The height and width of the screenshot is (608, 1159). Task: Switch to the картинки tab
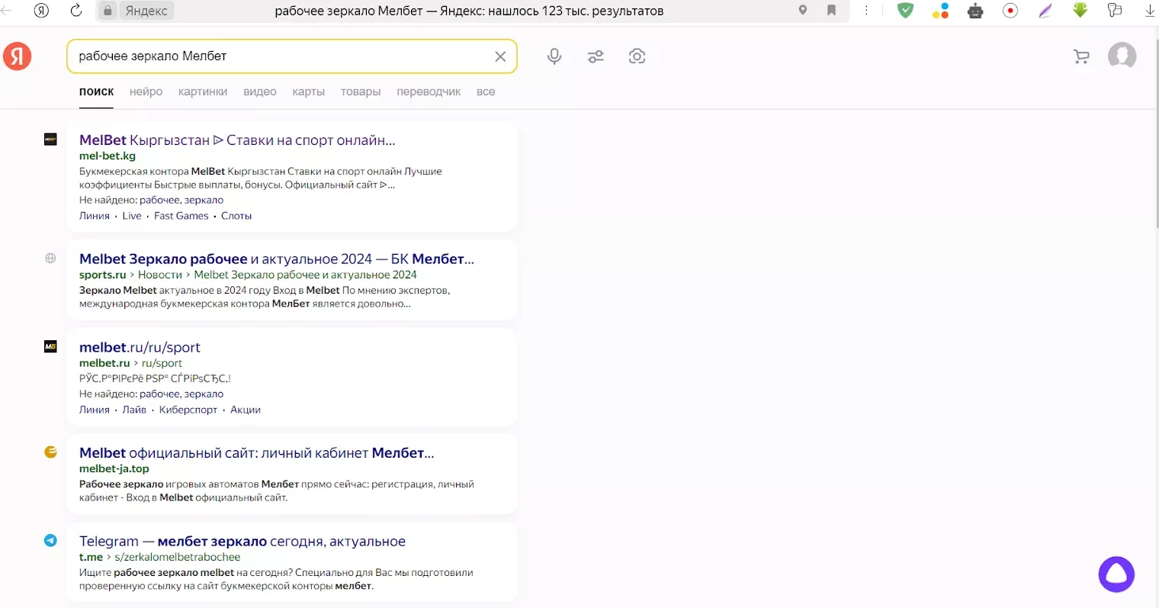point(203,92)
